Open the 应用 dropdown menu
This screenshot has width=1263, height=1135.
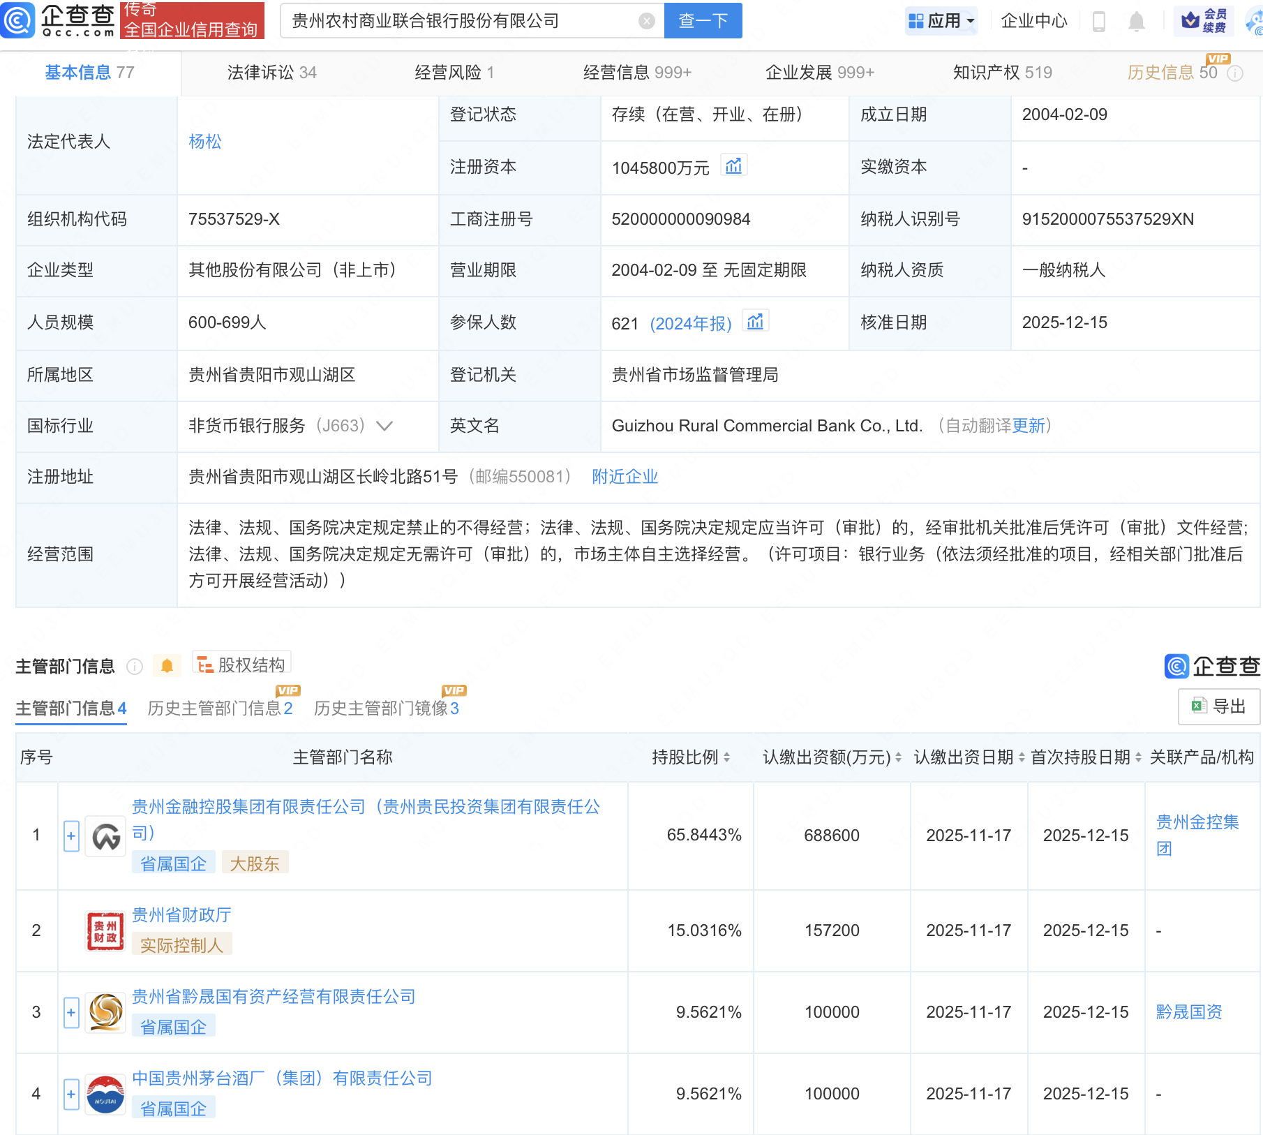941,21
